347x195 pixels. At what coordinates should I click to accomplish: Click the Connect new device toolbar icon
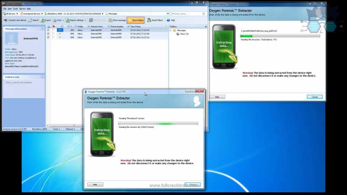click(x=5, y=20)
